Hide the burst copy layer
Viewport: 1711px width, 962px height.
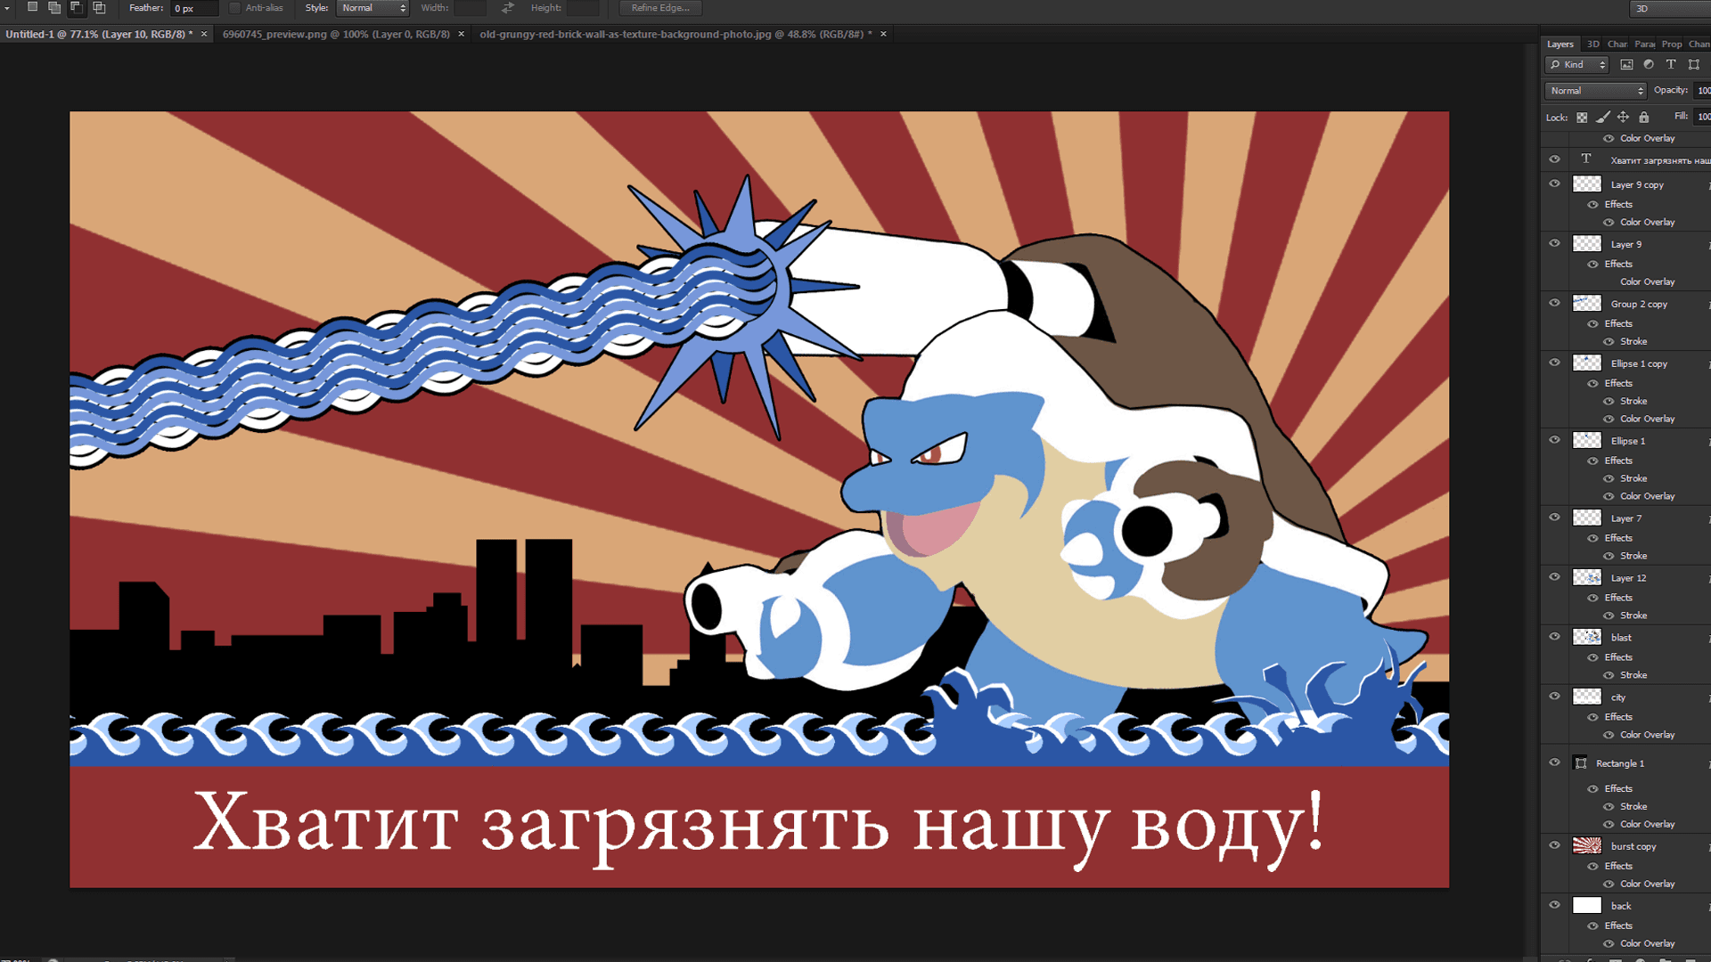pos(1554,845)
